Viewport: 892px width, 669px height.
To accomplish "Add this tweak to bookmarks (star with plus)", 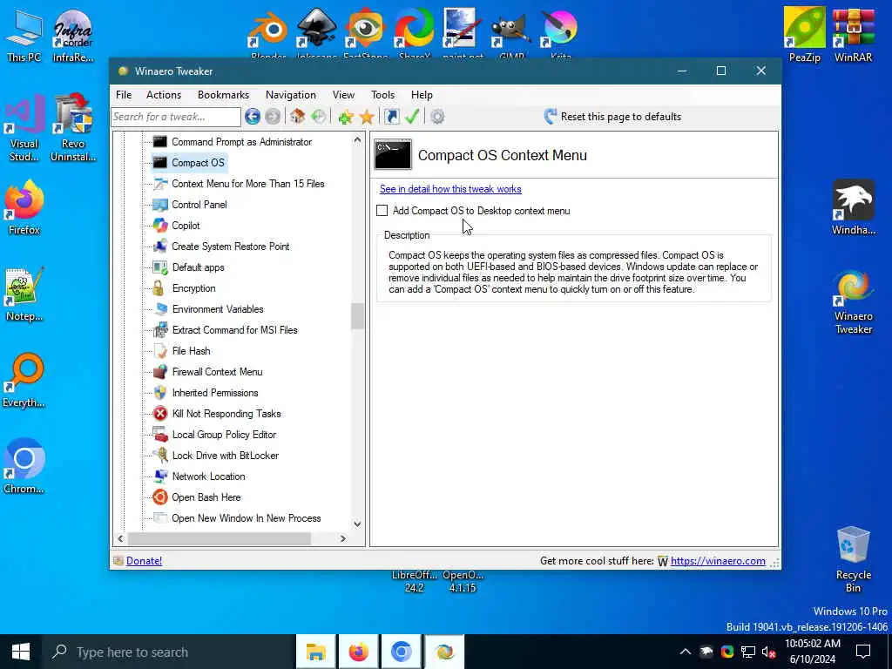I will (345, 117).
